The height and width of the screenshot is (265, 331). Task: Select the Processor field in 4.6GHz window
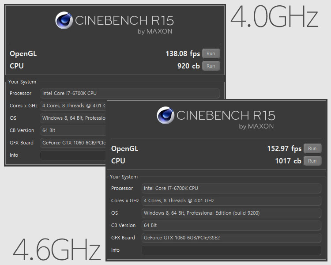click(231, 188)
